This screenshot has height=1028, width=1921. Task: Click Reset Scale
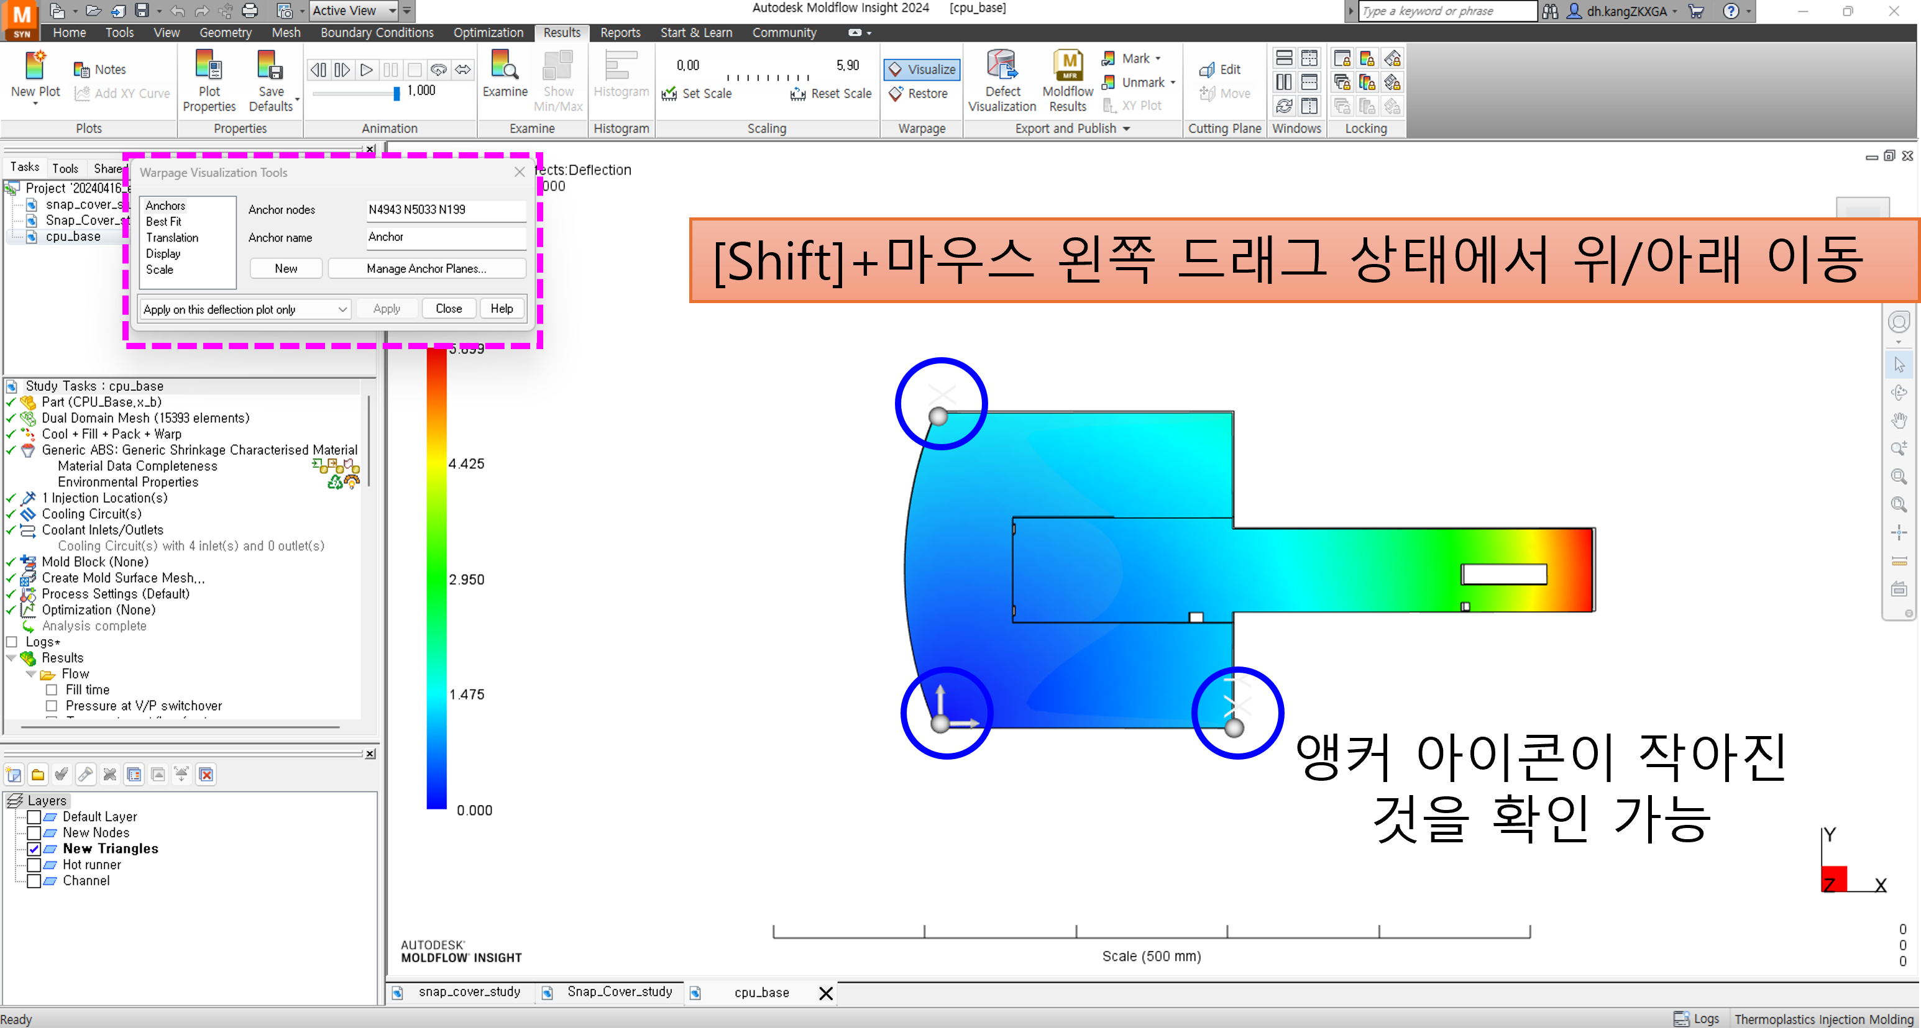[831, 93]
